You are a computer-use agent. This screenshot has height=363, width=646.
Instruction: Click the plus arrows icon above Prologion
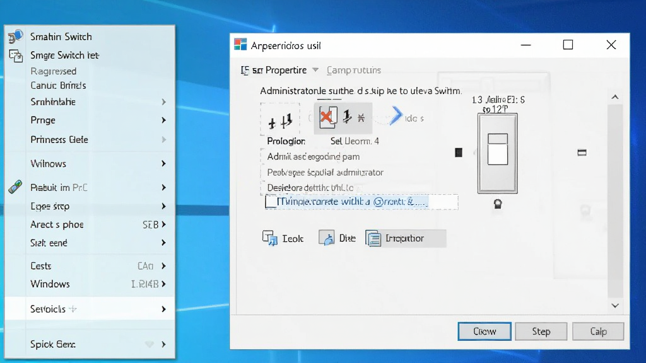point(280,121)
